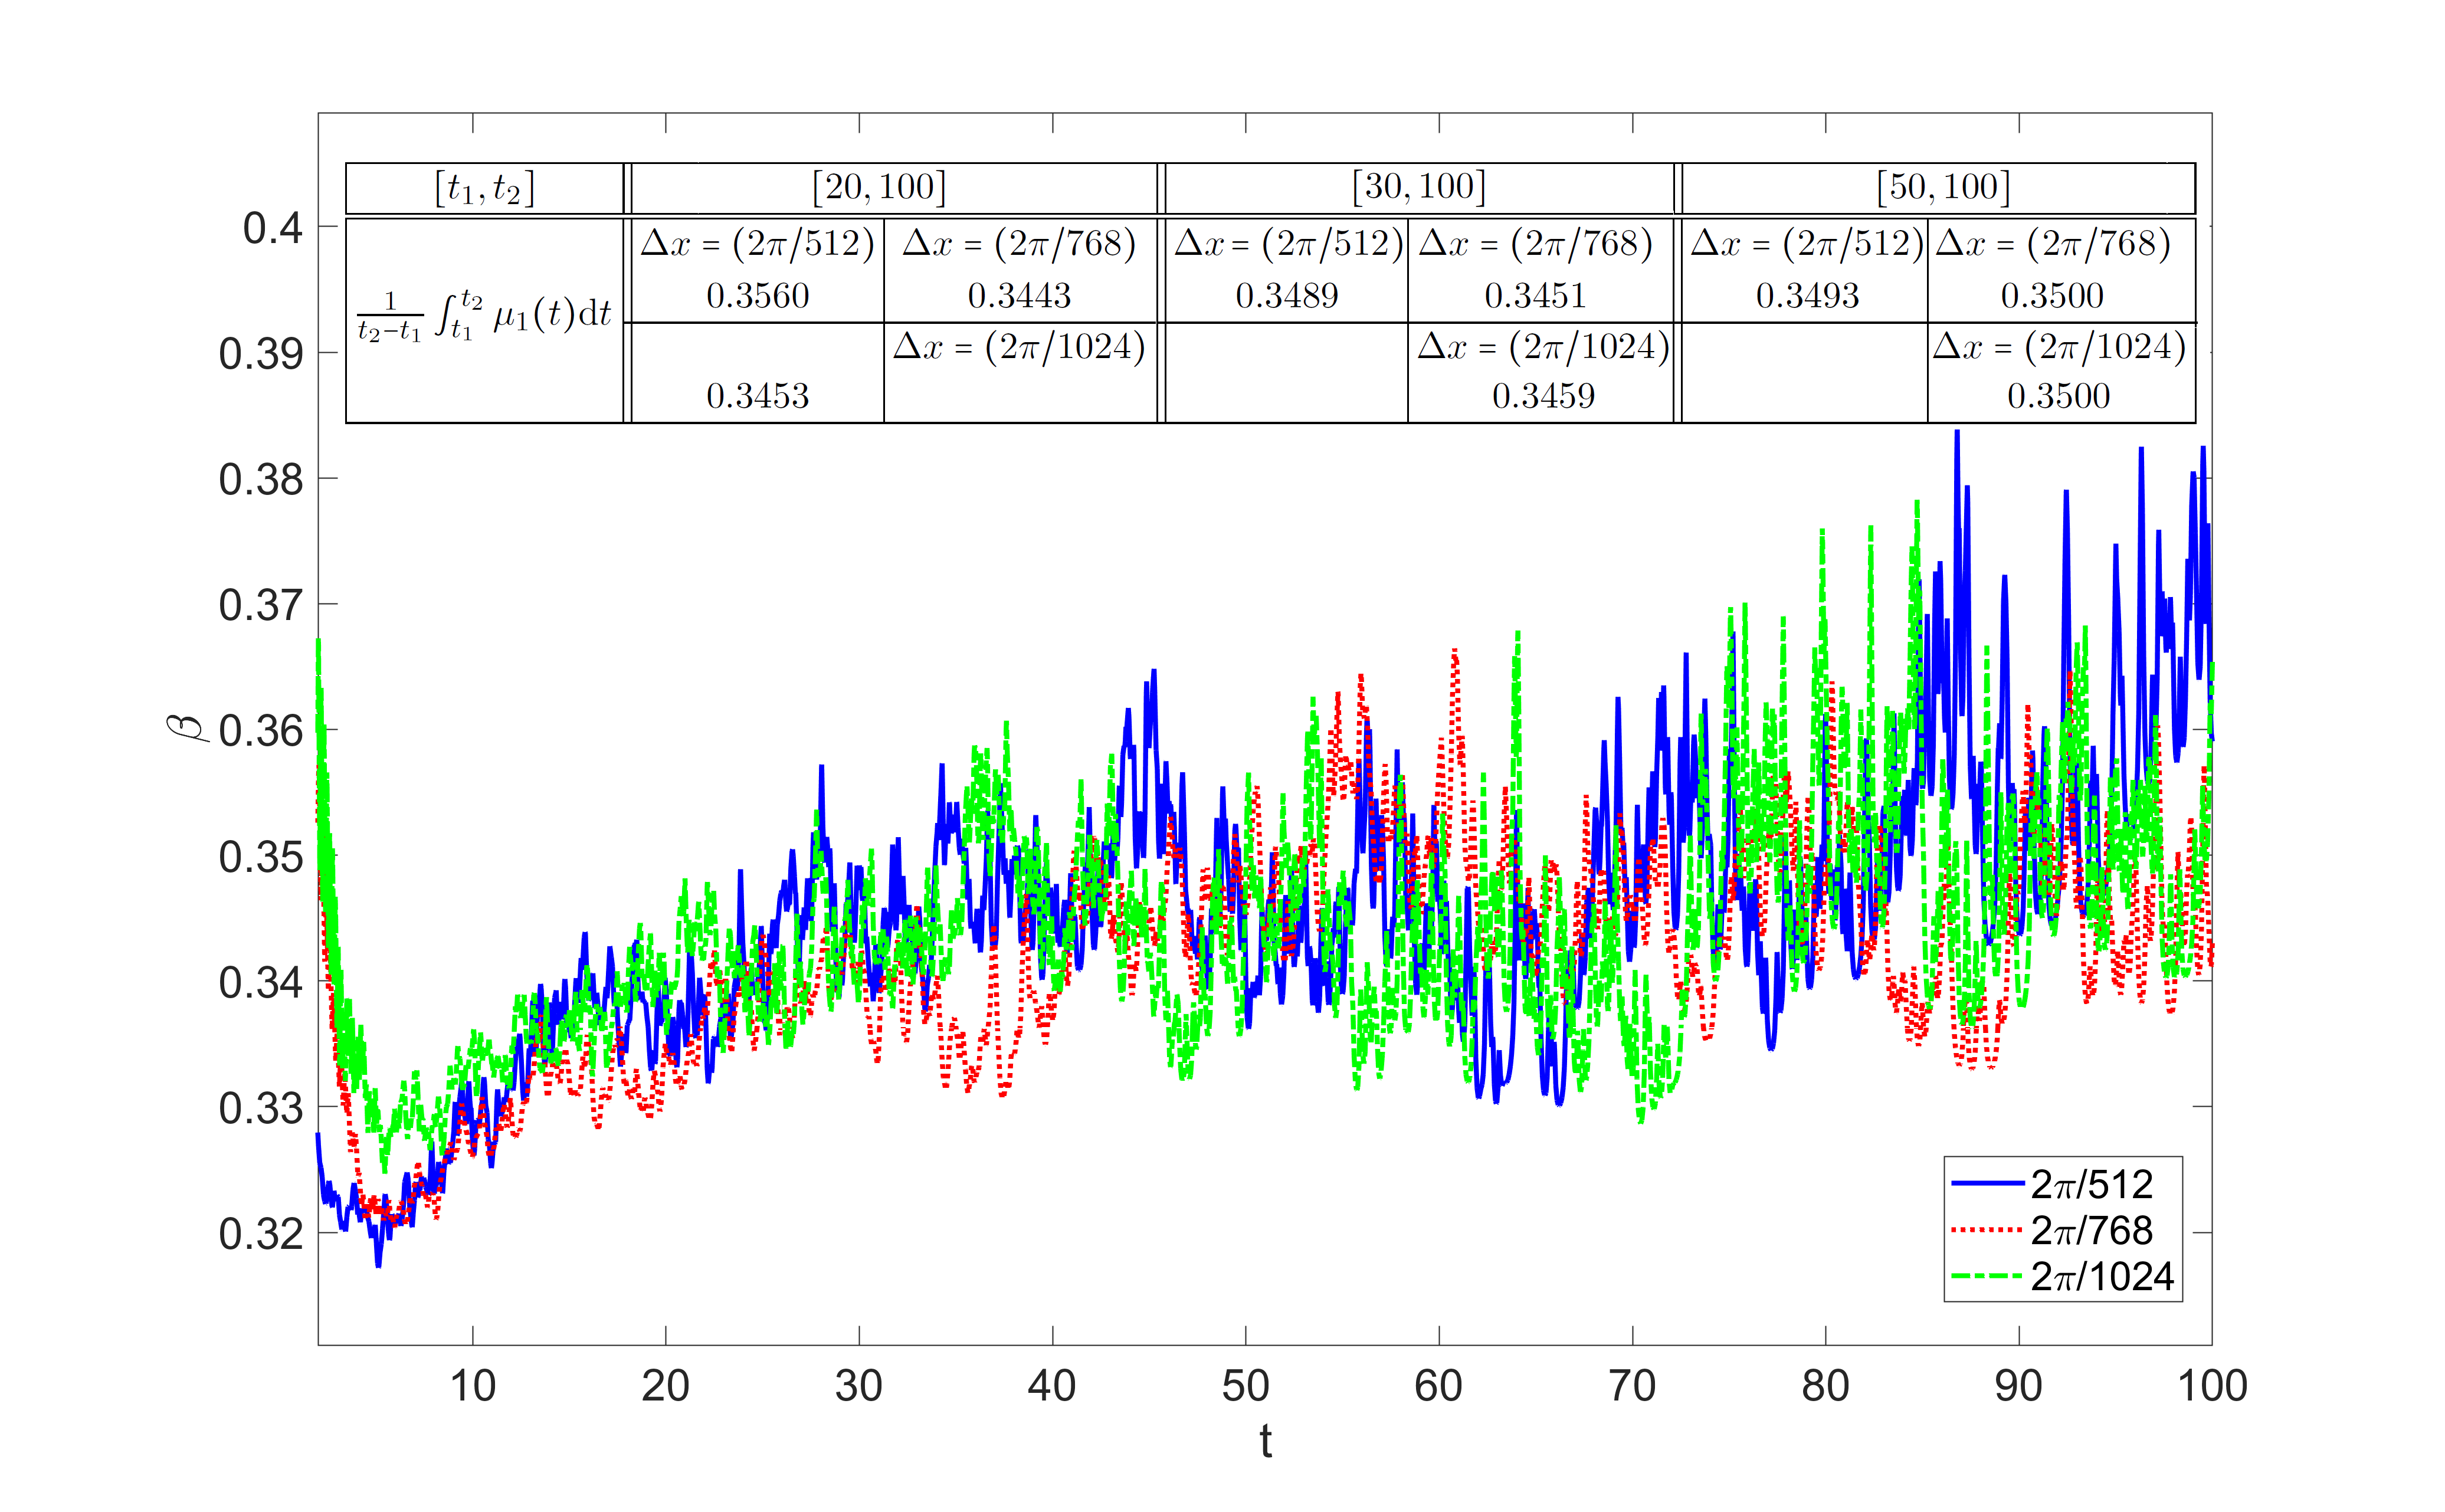Click the green dash-dot legend line sample
Screen dimensions: 2445x1512
pyautogui.click(x=1986, y=1276)
